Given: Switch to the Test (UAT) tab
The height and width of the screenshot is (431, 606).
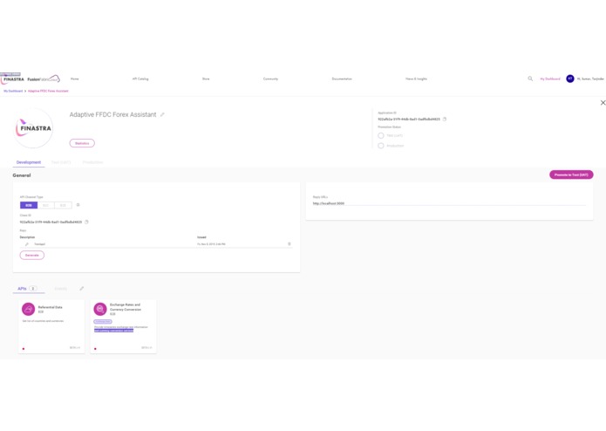Looking at the screenshot, I should (x=61, y=162).
